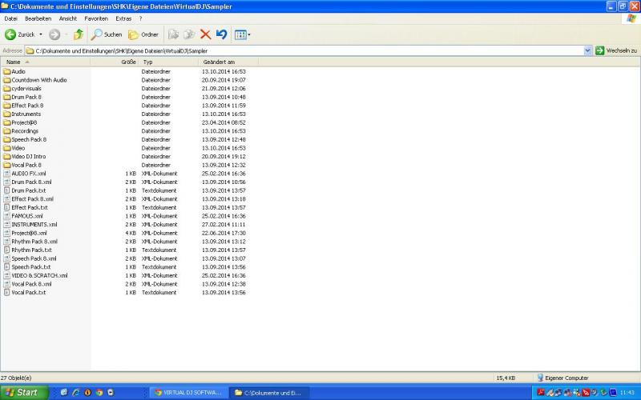Click the Wechseln zu go button
641x400 pixels.
(x=616, y=51)
